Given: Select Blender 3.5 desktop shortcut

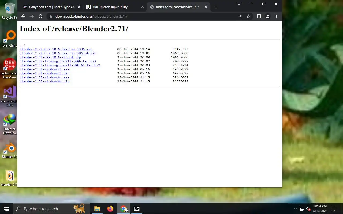Looking at the screenshot, I should 10,151.
